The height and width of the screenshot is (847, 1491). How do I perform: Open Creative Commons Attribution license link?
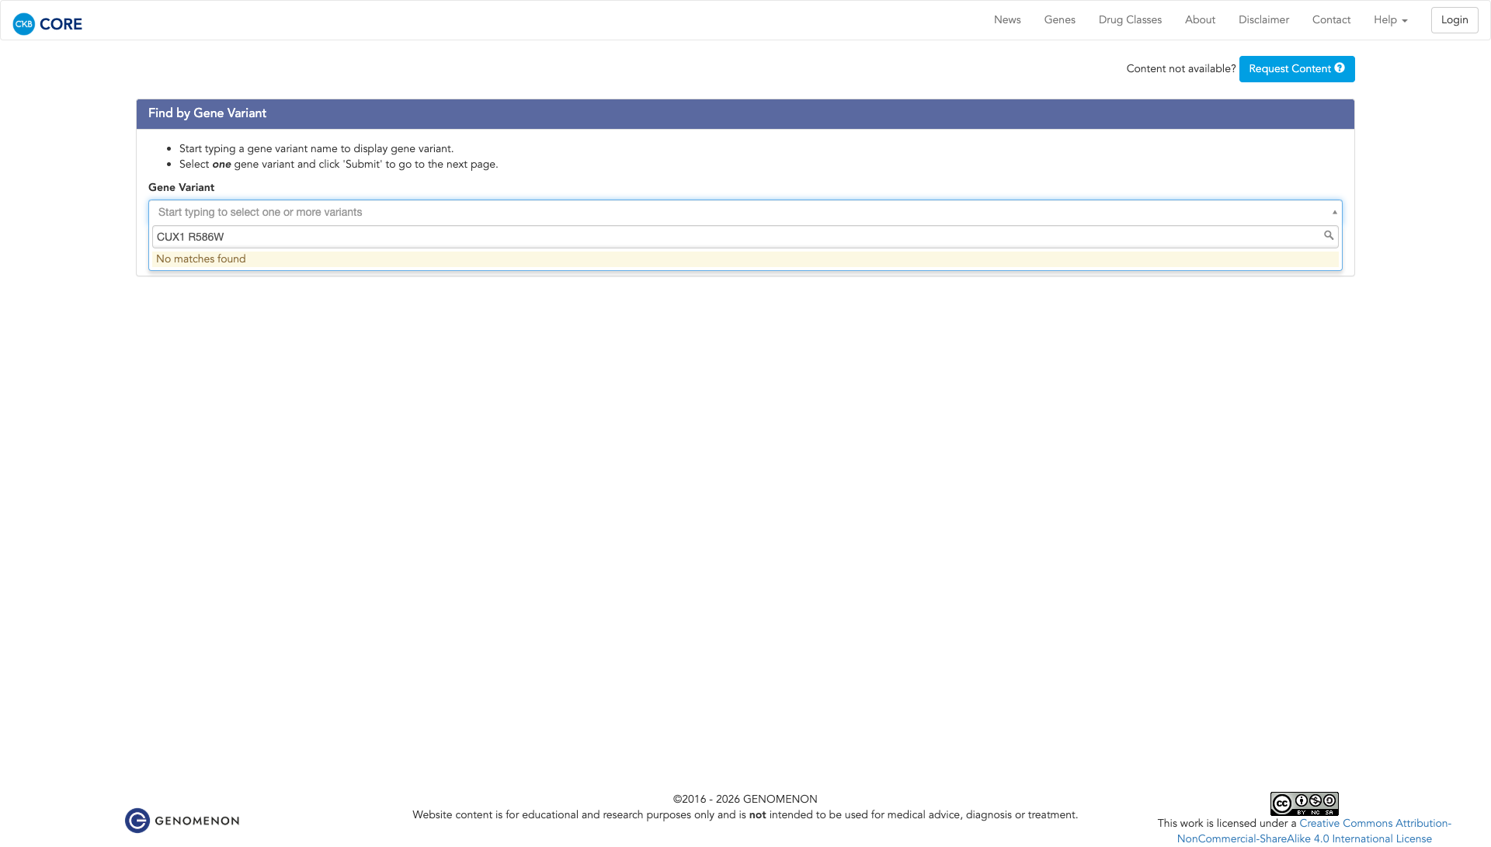(x=1375, y=823)
